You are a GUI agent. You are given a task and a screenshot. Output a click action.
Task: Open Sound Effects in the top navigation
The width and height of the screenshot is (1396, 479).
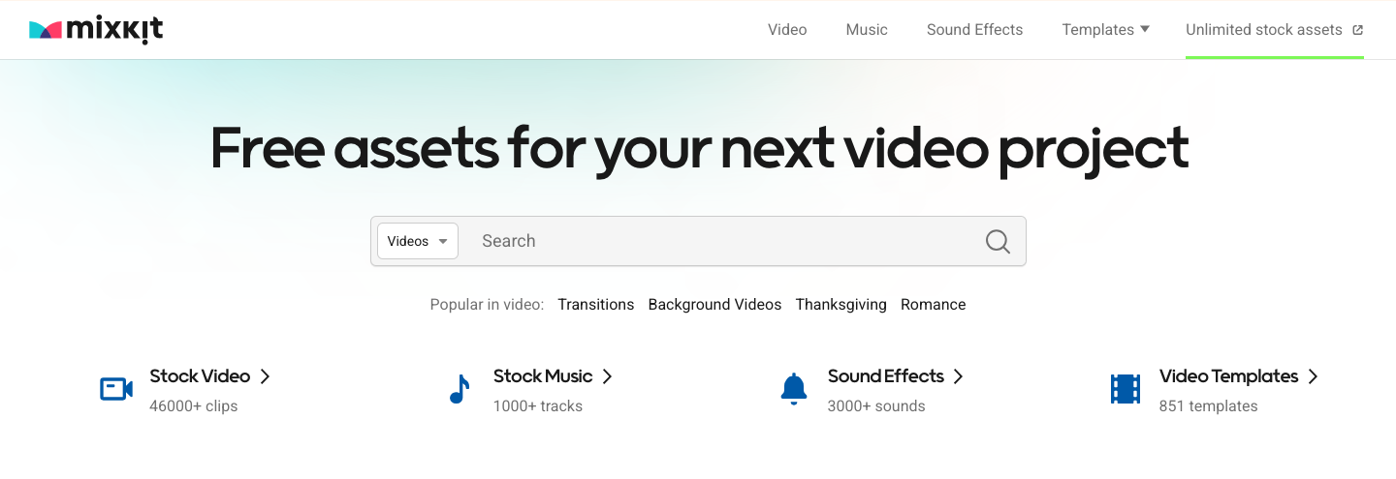pos(974,30)
